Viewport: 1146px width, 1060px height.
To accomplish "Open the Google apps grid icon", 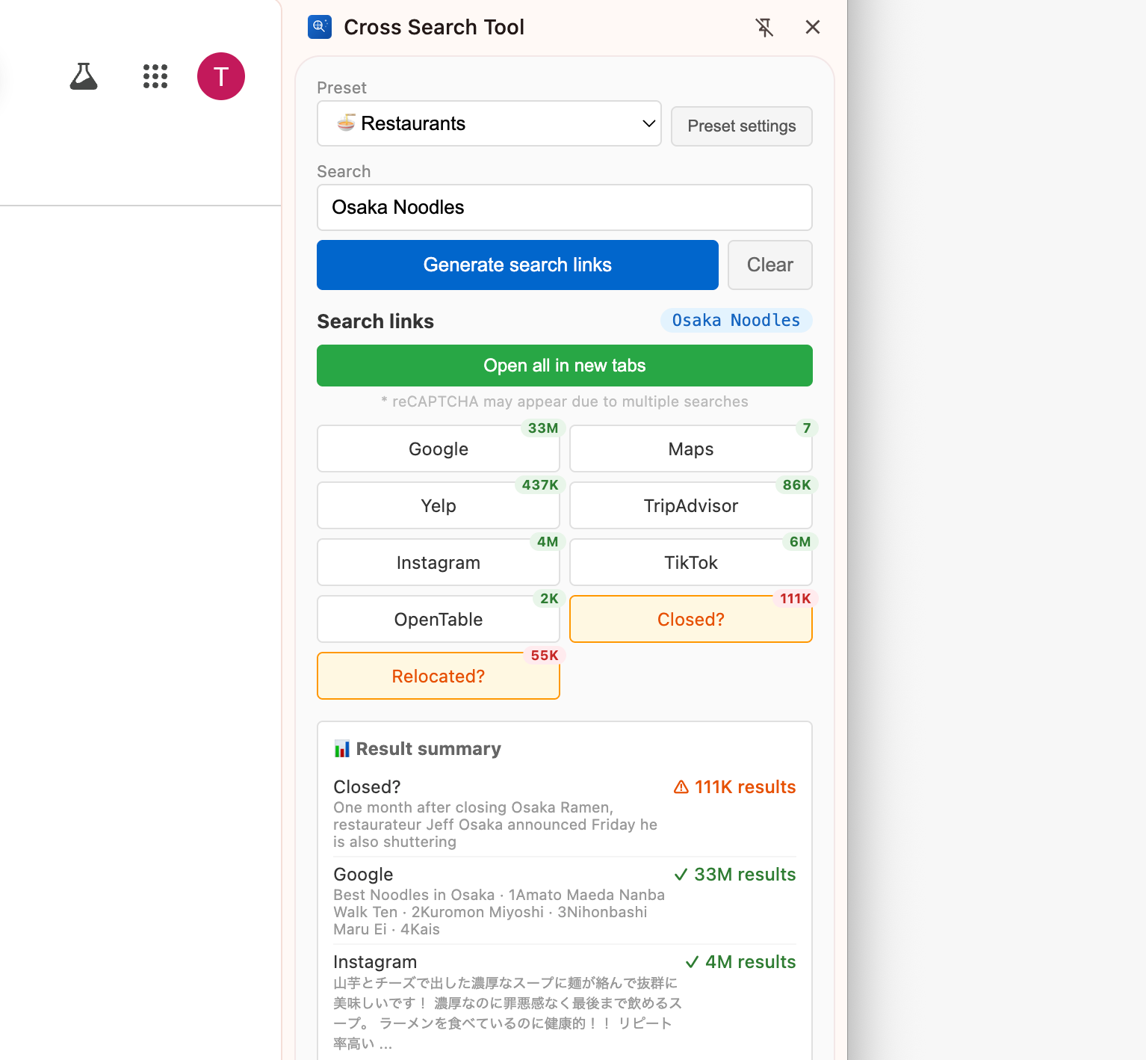I will [x=155, y=76].
